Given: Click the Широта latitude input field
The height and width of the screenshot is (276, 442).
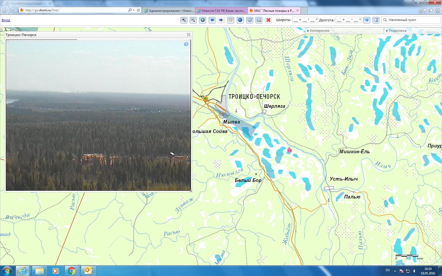Looking at the screenshot, I should [305, 20].
